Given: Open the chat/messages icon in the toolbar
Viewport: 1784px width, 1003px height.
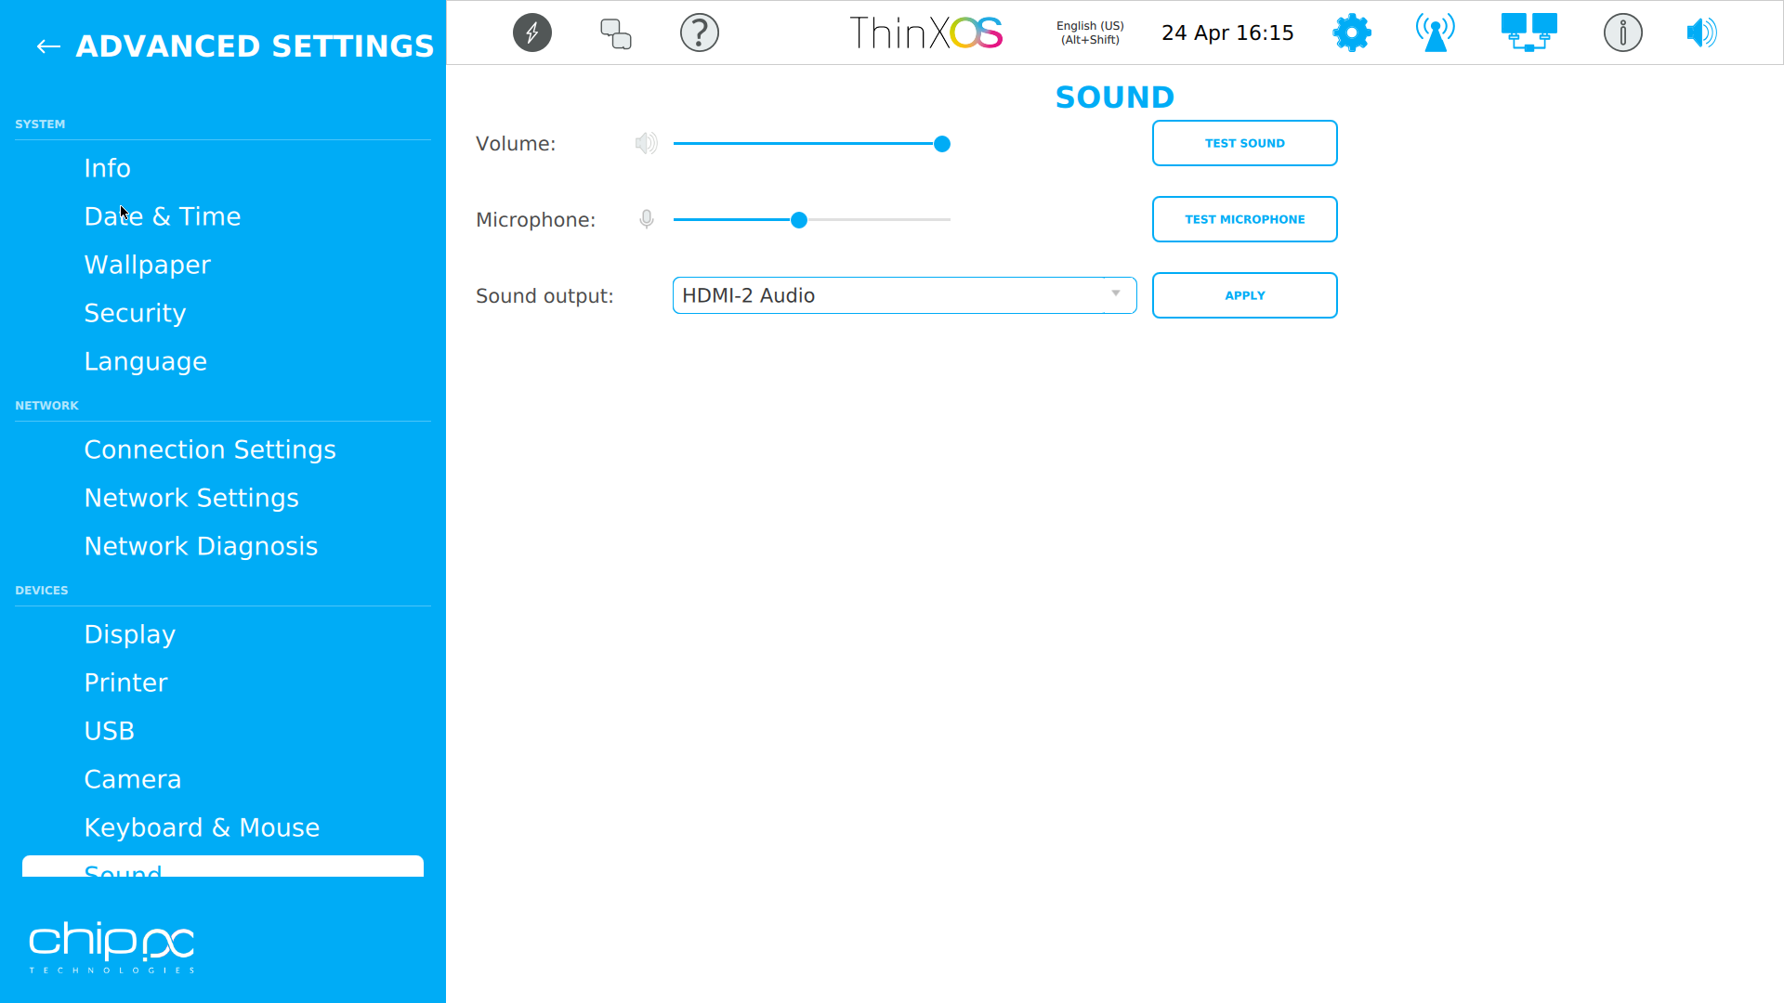Looking at the screenshot, I should point(615,32).
